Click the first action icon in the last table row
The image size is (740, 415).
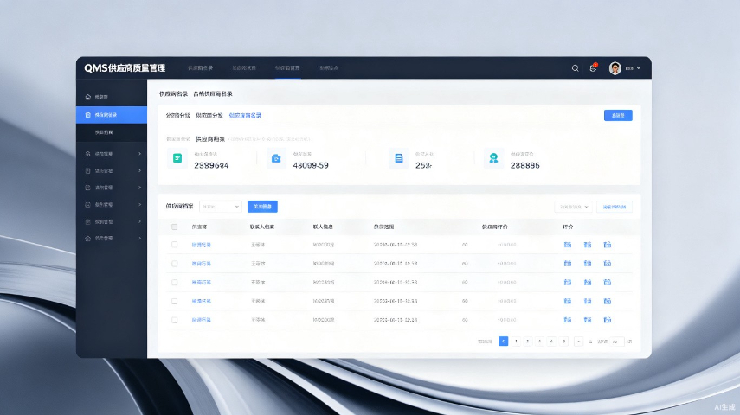[568, 320]
